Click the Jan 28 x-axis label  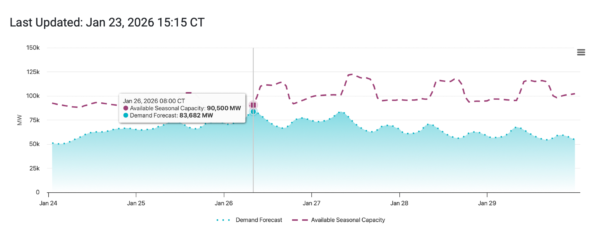[399, 203]
